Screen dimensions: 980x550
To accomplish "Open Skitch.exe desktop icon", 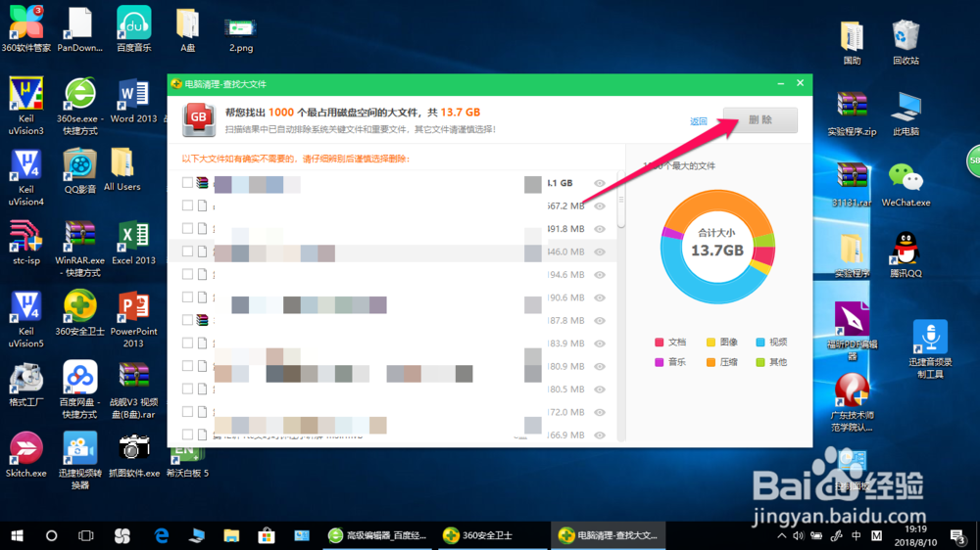I will pos(25,455).
